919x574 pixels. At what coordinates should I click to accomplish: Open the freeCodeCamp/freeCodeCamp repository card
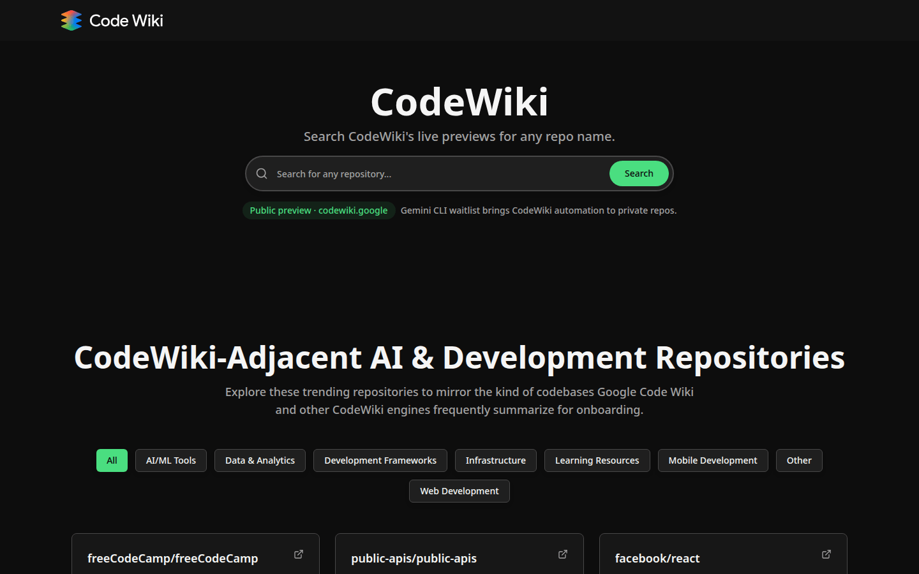(195, 554)
